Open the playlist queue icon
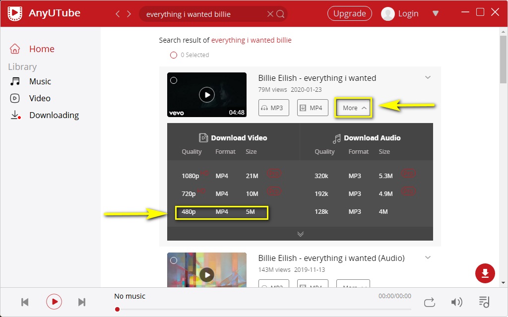508x317 pixels. [x=484, y=302]
